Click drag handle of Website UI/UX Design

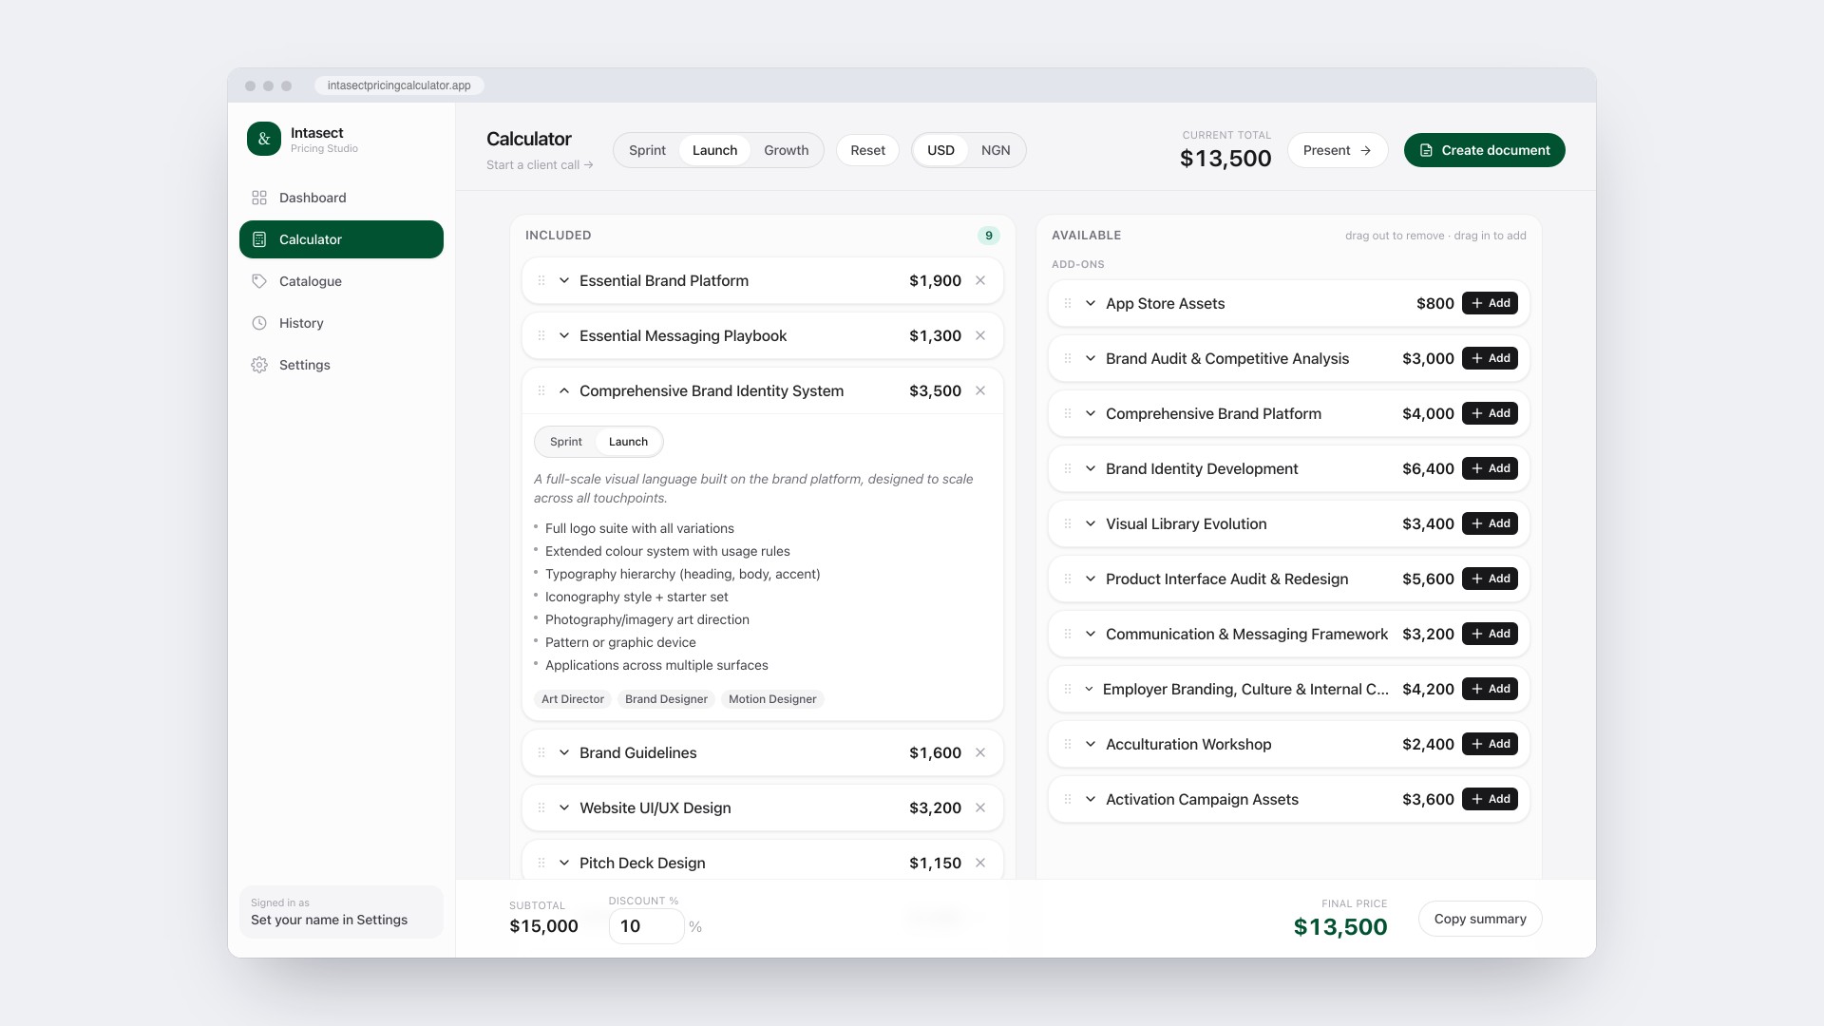coord(541,807)
